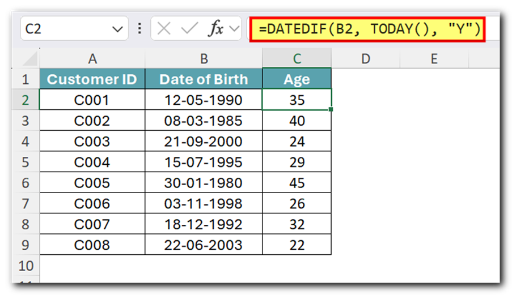The image size is (512, 295).
Task: Select the age cell showing 24
Action: coord(297,141)
